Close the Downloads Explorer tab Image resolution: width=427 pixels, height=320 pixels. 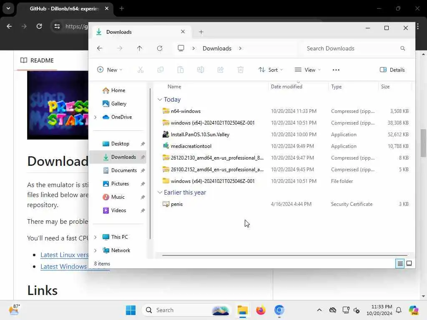(183, 32)
